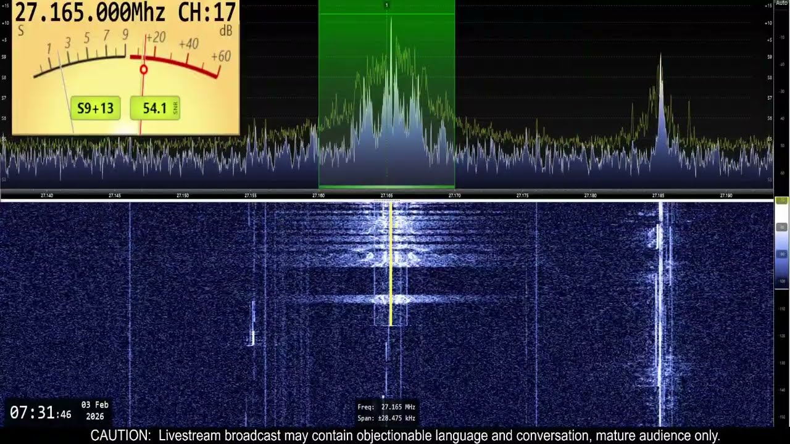Click the 27.160 frequency scale label
790x444 pixels.
tap(318, 195)
